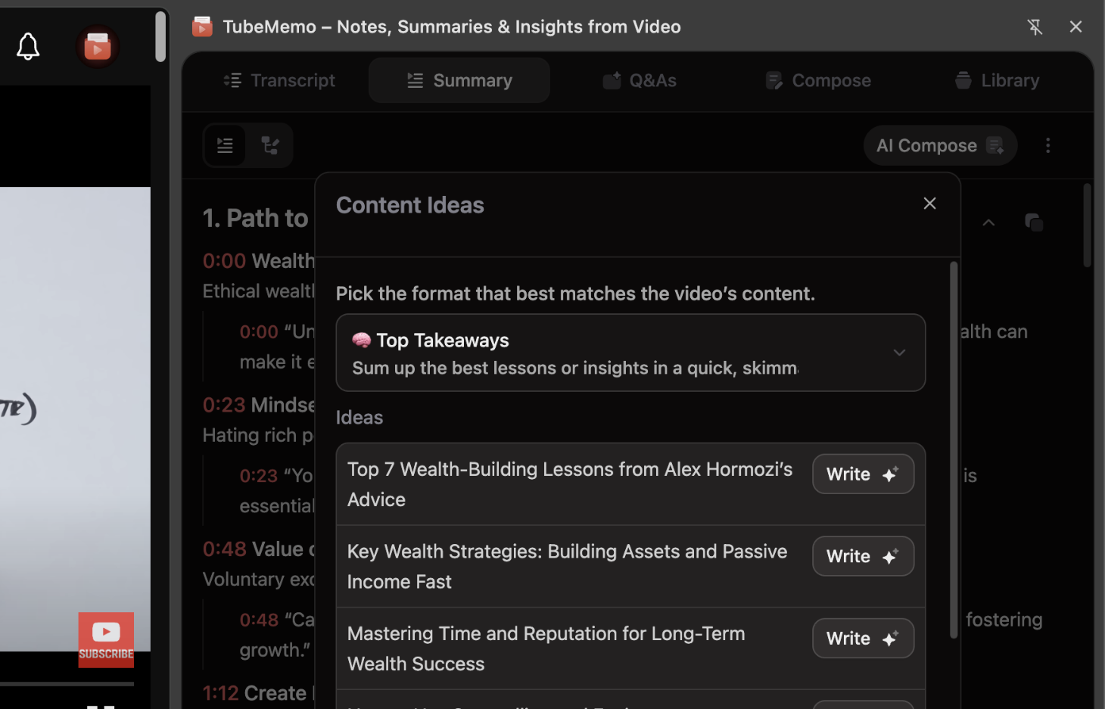
Task: Unpin the TubeMemo side panel
Action: tap(1035, 26)
